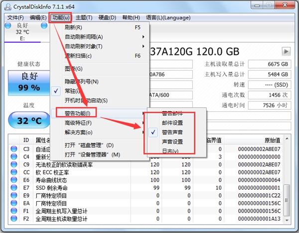This screenshot has width=299, height=233.
Task: Expand 自动刷新间隔(A) submenu
Action: click(100, 37)
